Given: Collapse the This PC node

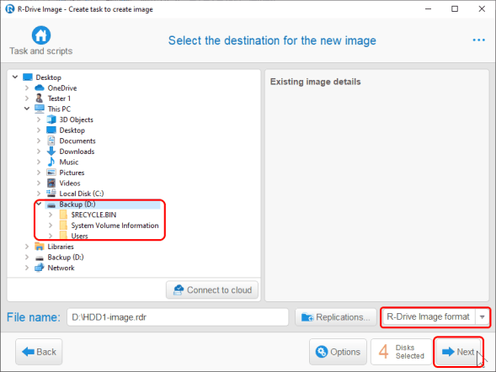Looking at the screenshot, I should pos(27,109).
